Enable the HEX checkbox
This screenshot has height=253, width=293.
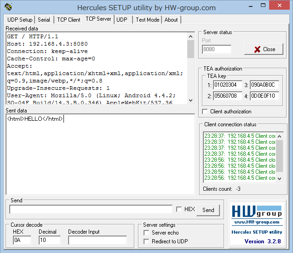pyautogui.click(x=179, y=209)
